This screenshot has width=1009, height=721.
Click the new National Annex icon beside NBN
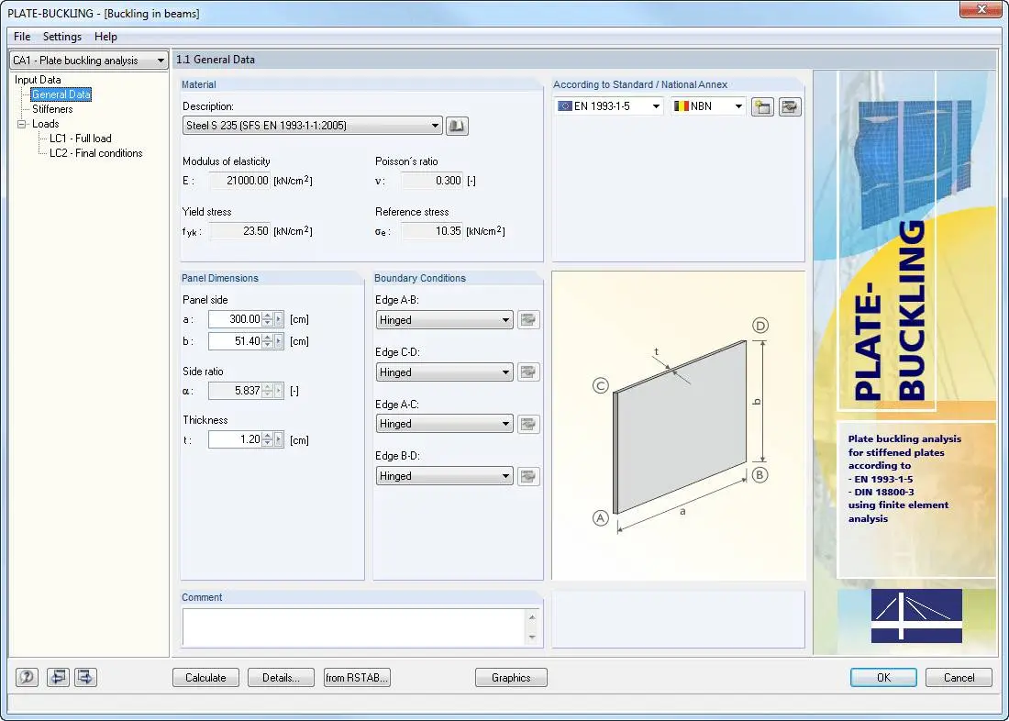click(762, 106)
